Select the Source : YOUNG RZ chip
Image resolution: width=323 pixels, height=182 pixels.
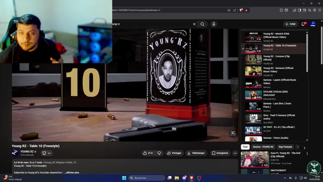pos(263,147)
